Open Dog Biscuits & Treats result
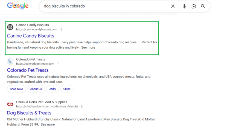The width and height of the screenshot is (227, 126). click(29, 113)
